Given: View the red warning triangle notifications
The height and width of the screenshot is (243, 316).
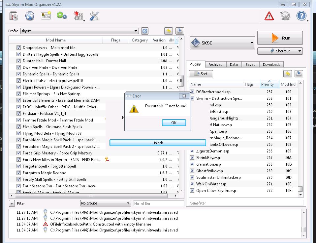Looking at the screenshot, I should point(269,16).
